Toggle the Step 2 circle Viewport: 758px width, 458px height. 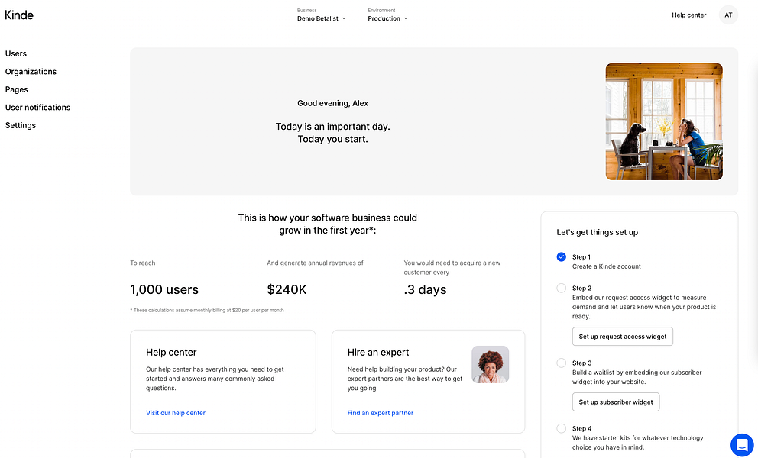[x=561, y=288]
